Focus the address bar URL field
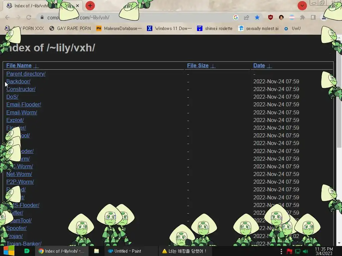Viewport: 342px width, 256px height. (x=135, y=17)
